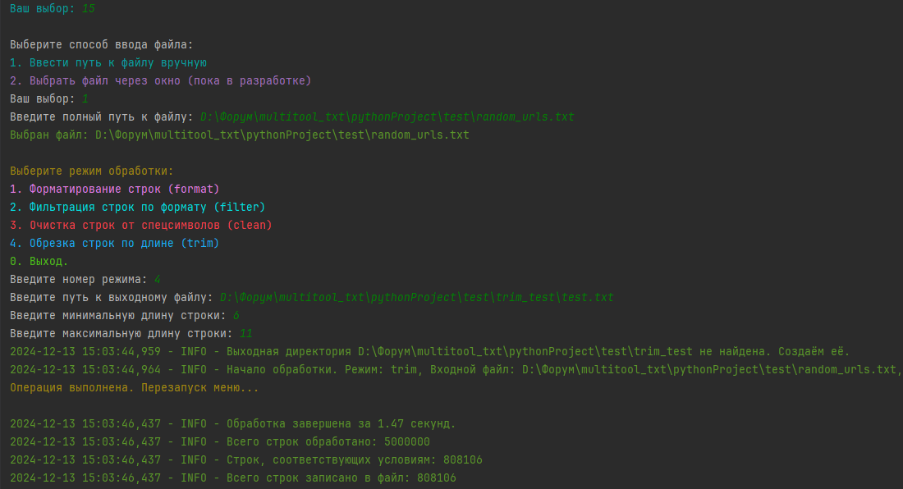Select "2. Фильтрация строк по формату (filter)"

[x=137, y=207]
